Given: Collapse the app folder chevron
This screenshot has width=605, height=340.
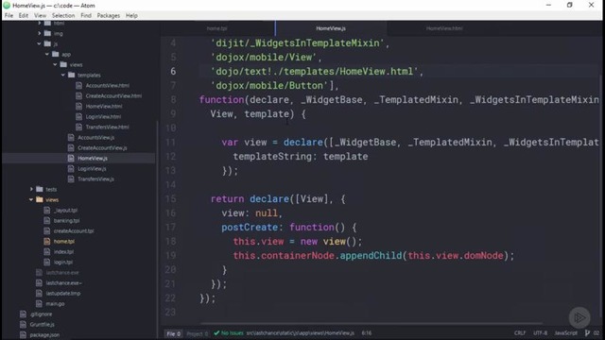Looking at the screenshot, I should (x=47, y=55).
